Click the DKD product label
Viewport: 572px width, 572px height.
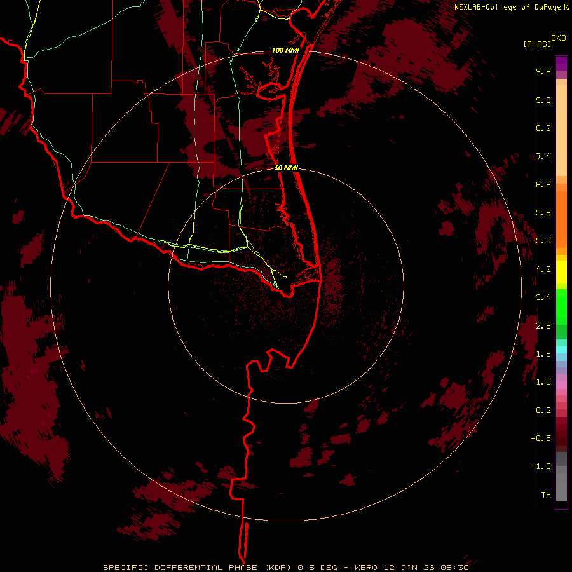pyautogui.click(x=559, y=38)
